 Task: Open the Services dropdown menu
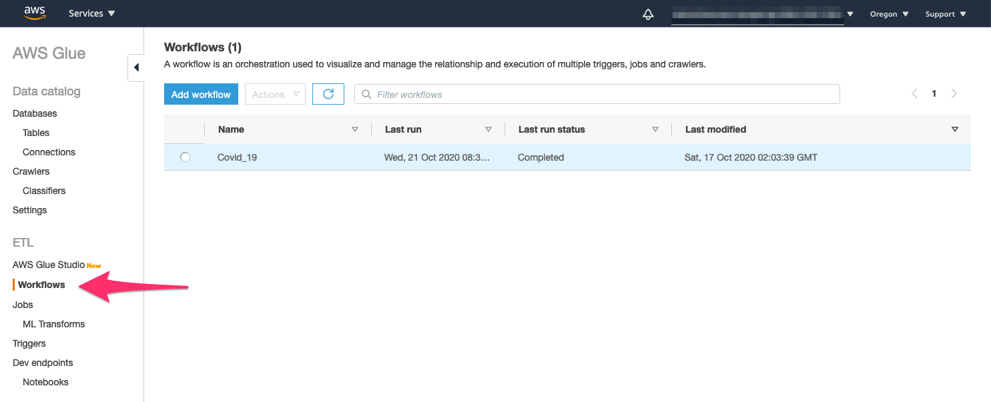point(92,13)
